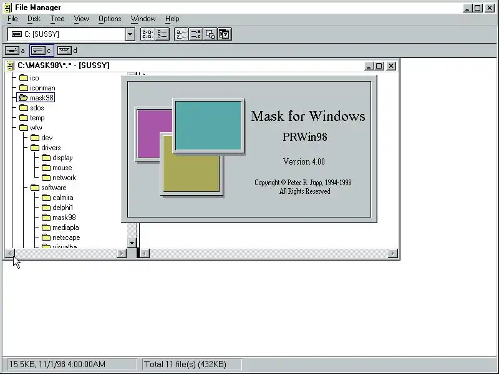Image resolution: width=499 pixels, height=374 pixels.
Task: Maximize the C:\MASK98 child window
Action: 379,66
